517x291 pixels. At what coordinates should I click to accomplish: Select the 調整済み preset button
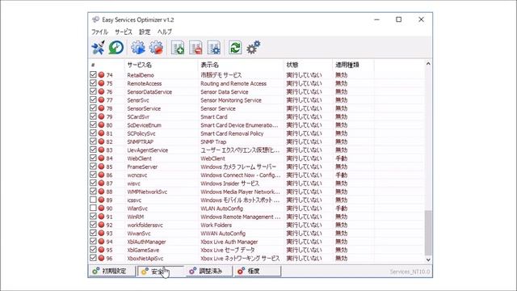click(x=209, y=271)
